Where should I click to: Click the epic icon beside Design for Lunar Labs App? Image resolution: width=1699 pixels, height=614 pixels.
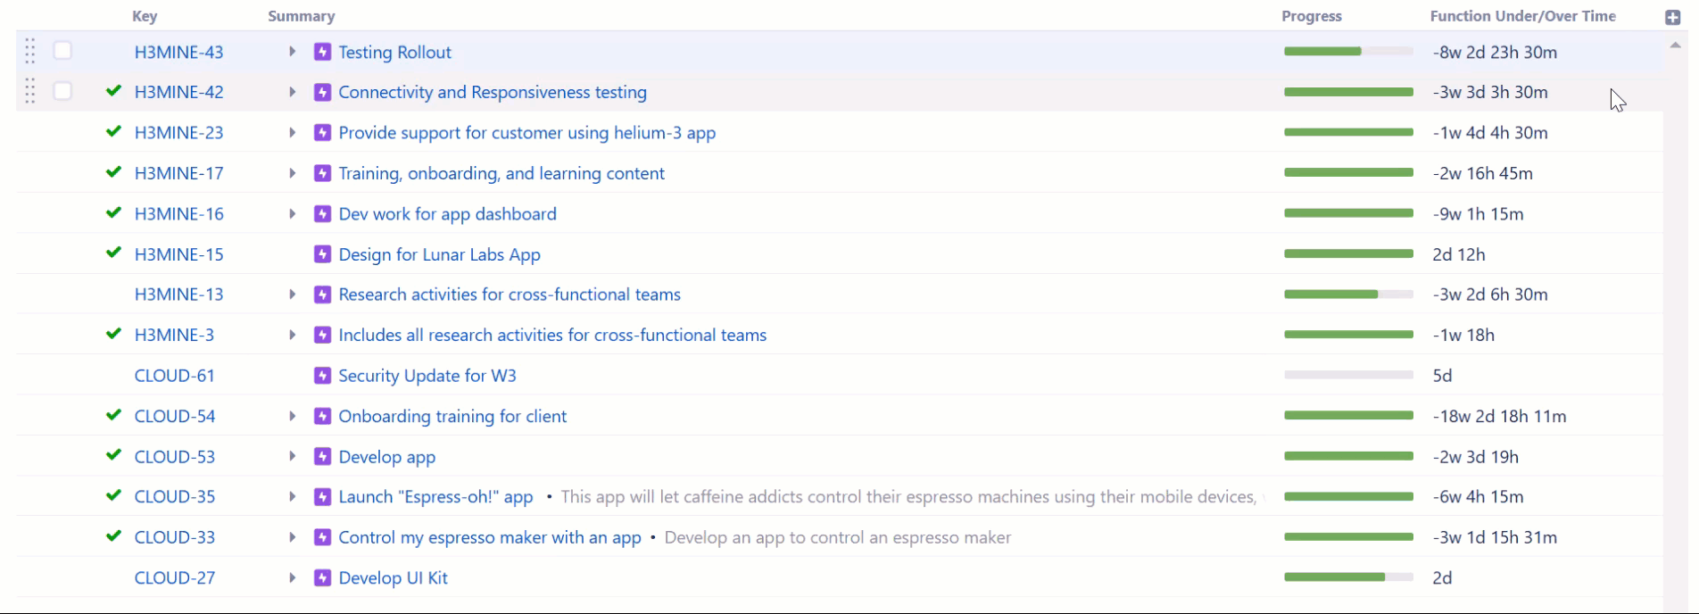pos(323,254)
